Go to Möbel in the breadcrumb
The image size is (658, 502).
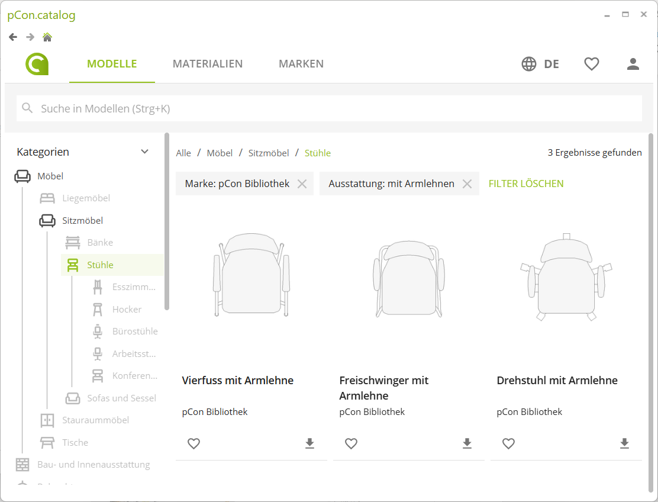(x=220, y=153)
